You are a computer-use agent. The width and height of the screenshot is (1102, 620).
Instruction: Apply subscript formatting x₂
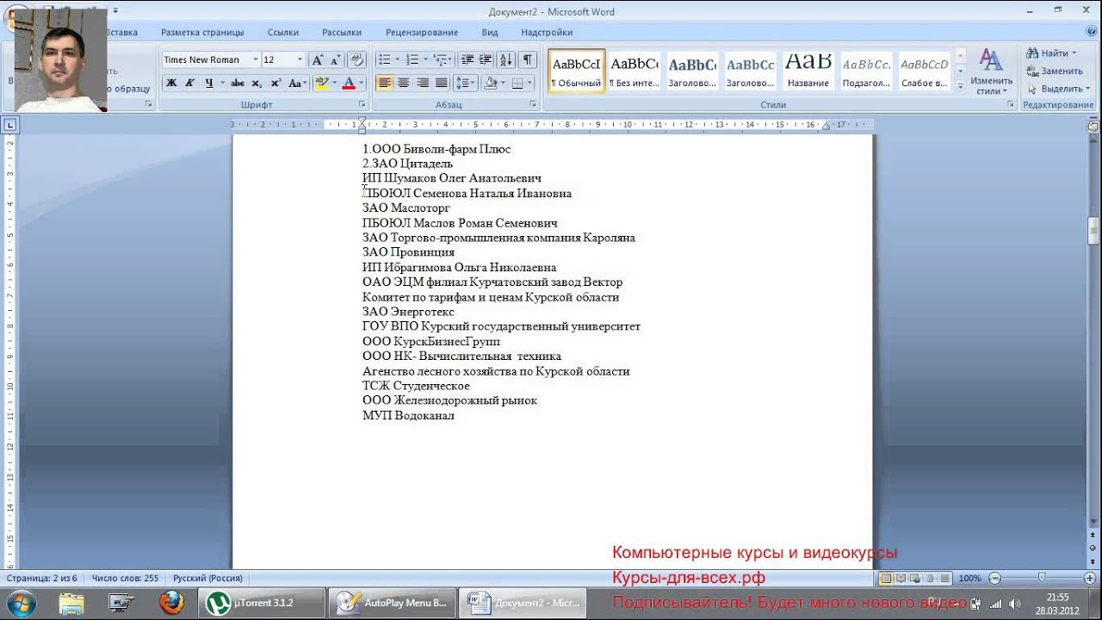coord(257,83)
